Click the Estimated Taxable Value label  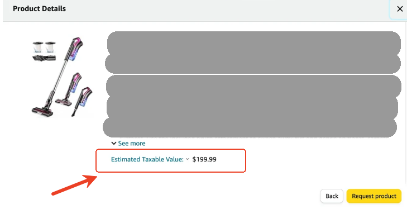tap(147, 159)
